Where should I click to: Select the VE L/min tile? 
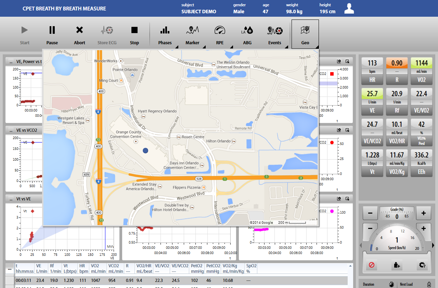[x=372, y=102]
